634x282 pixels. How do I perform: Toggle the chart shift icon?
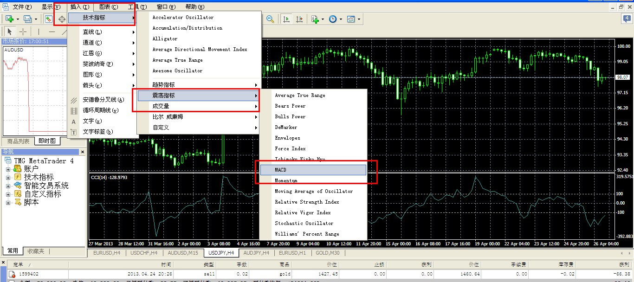click(x=299, y=19)
